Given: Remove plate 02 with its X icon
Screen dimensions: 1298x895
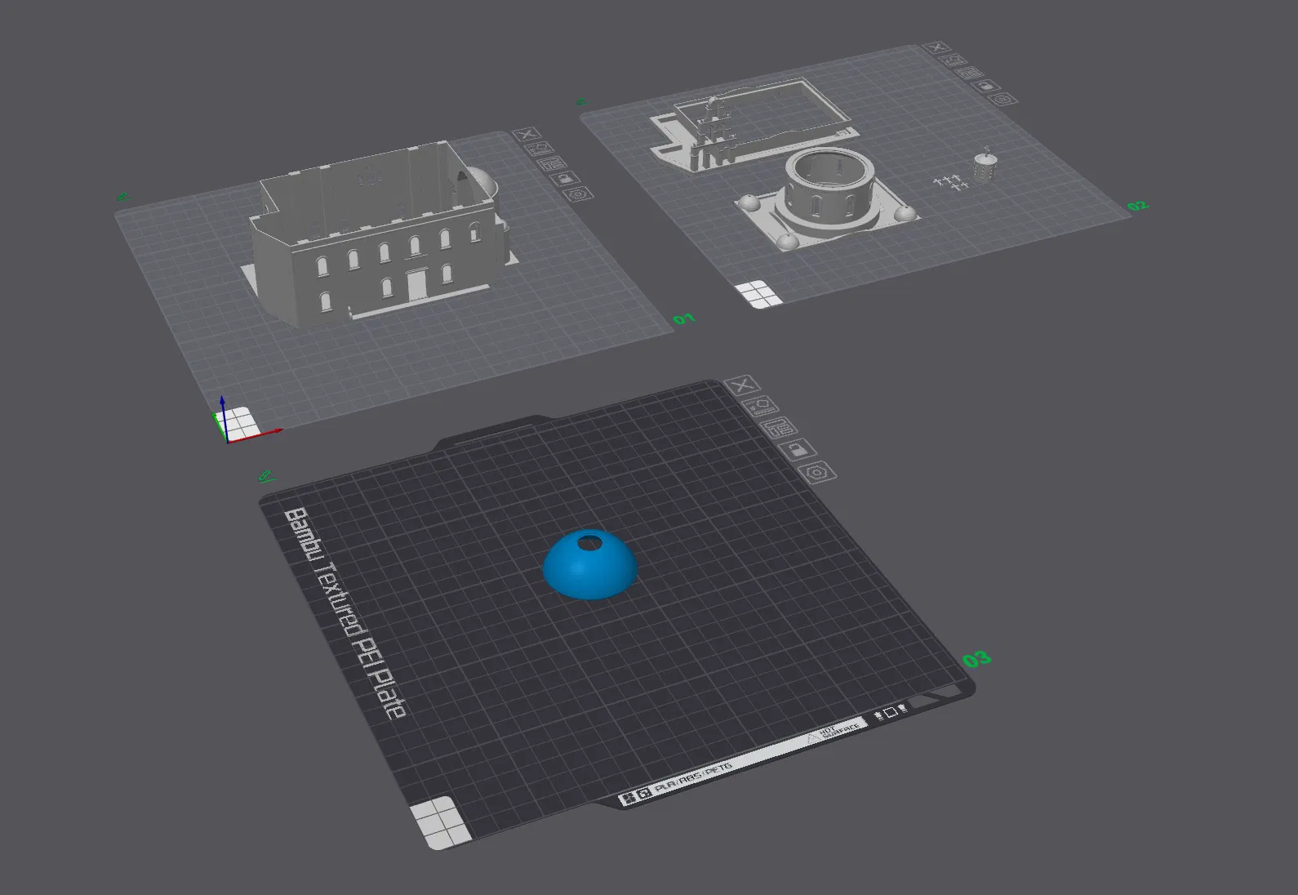Looking at the screenshot, I should tap(938, 48).
